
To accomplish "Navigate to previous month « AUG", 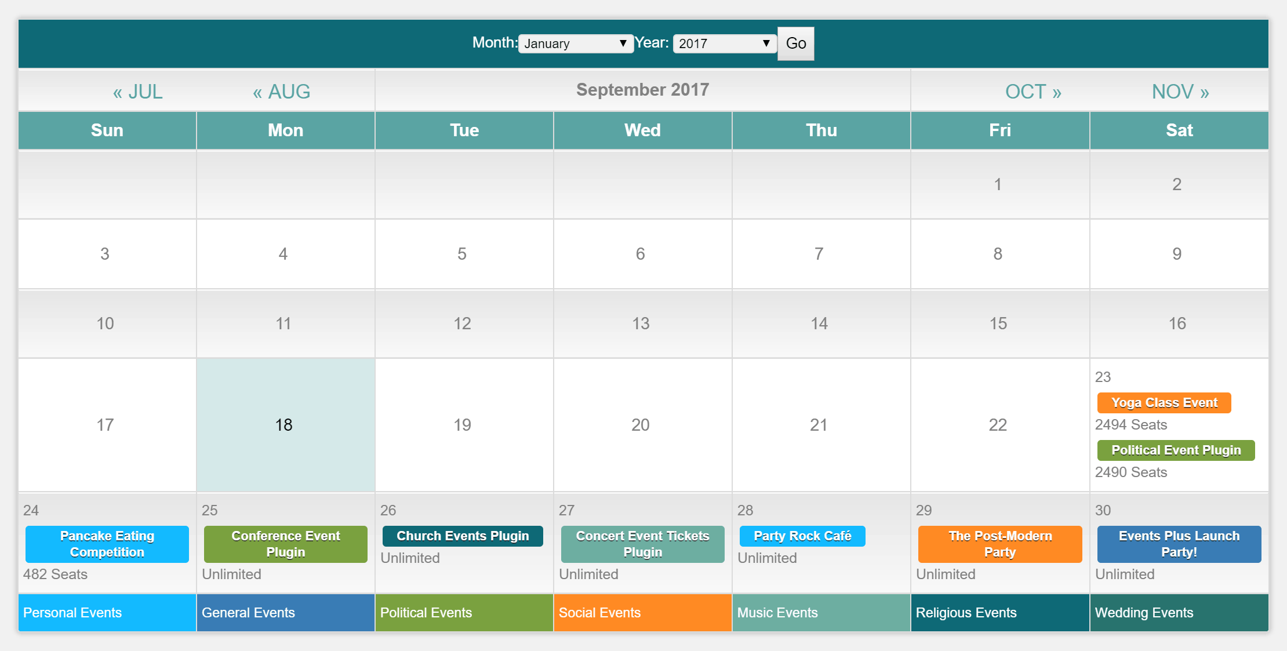I will click(282, 92).
